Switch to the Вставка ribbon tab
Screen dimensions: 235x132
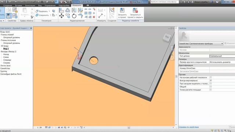(19, 5)
